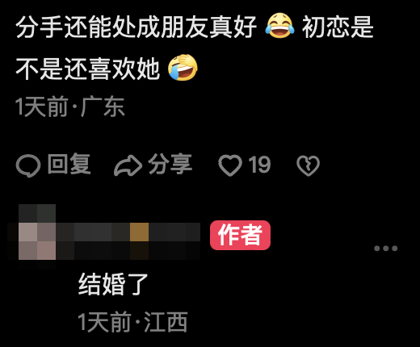420x347 pixels.
Task: Click the 1天前·江西 timestamp
Action: pos(132,322)
